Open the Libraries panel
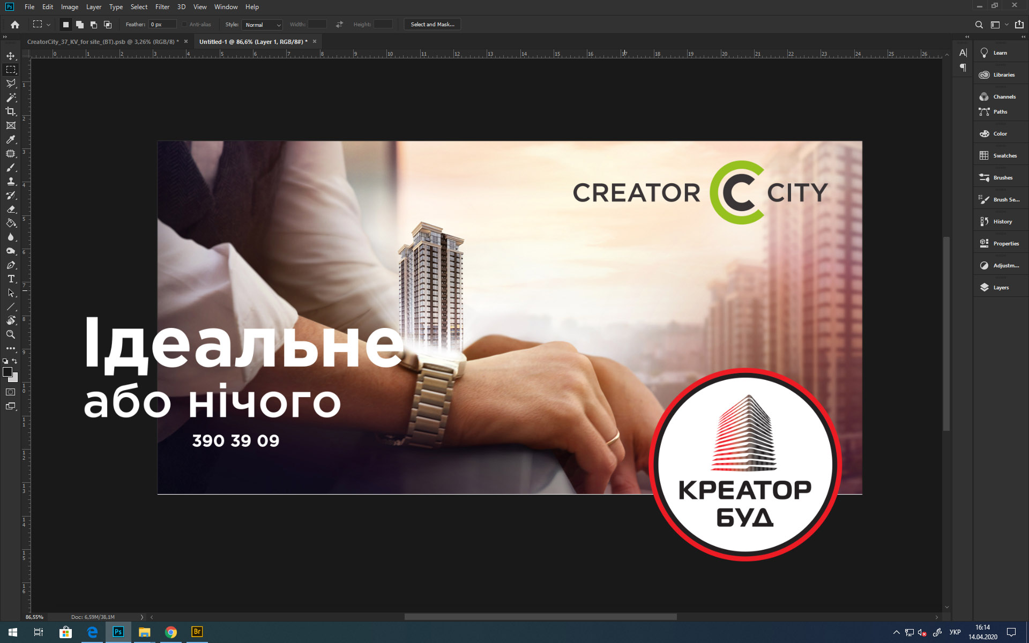Viewport: 1029px width, 643px height. (x=1001, y=75)
